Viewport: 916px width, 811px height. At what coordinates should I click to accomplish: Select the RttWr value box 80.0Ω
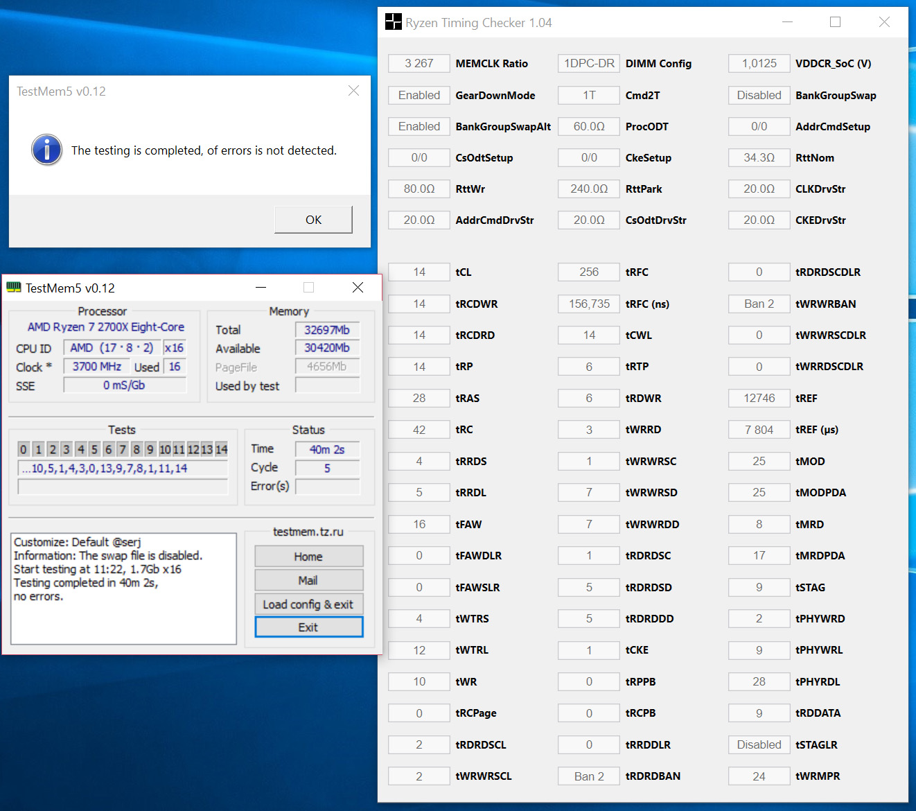pos(419,189)
